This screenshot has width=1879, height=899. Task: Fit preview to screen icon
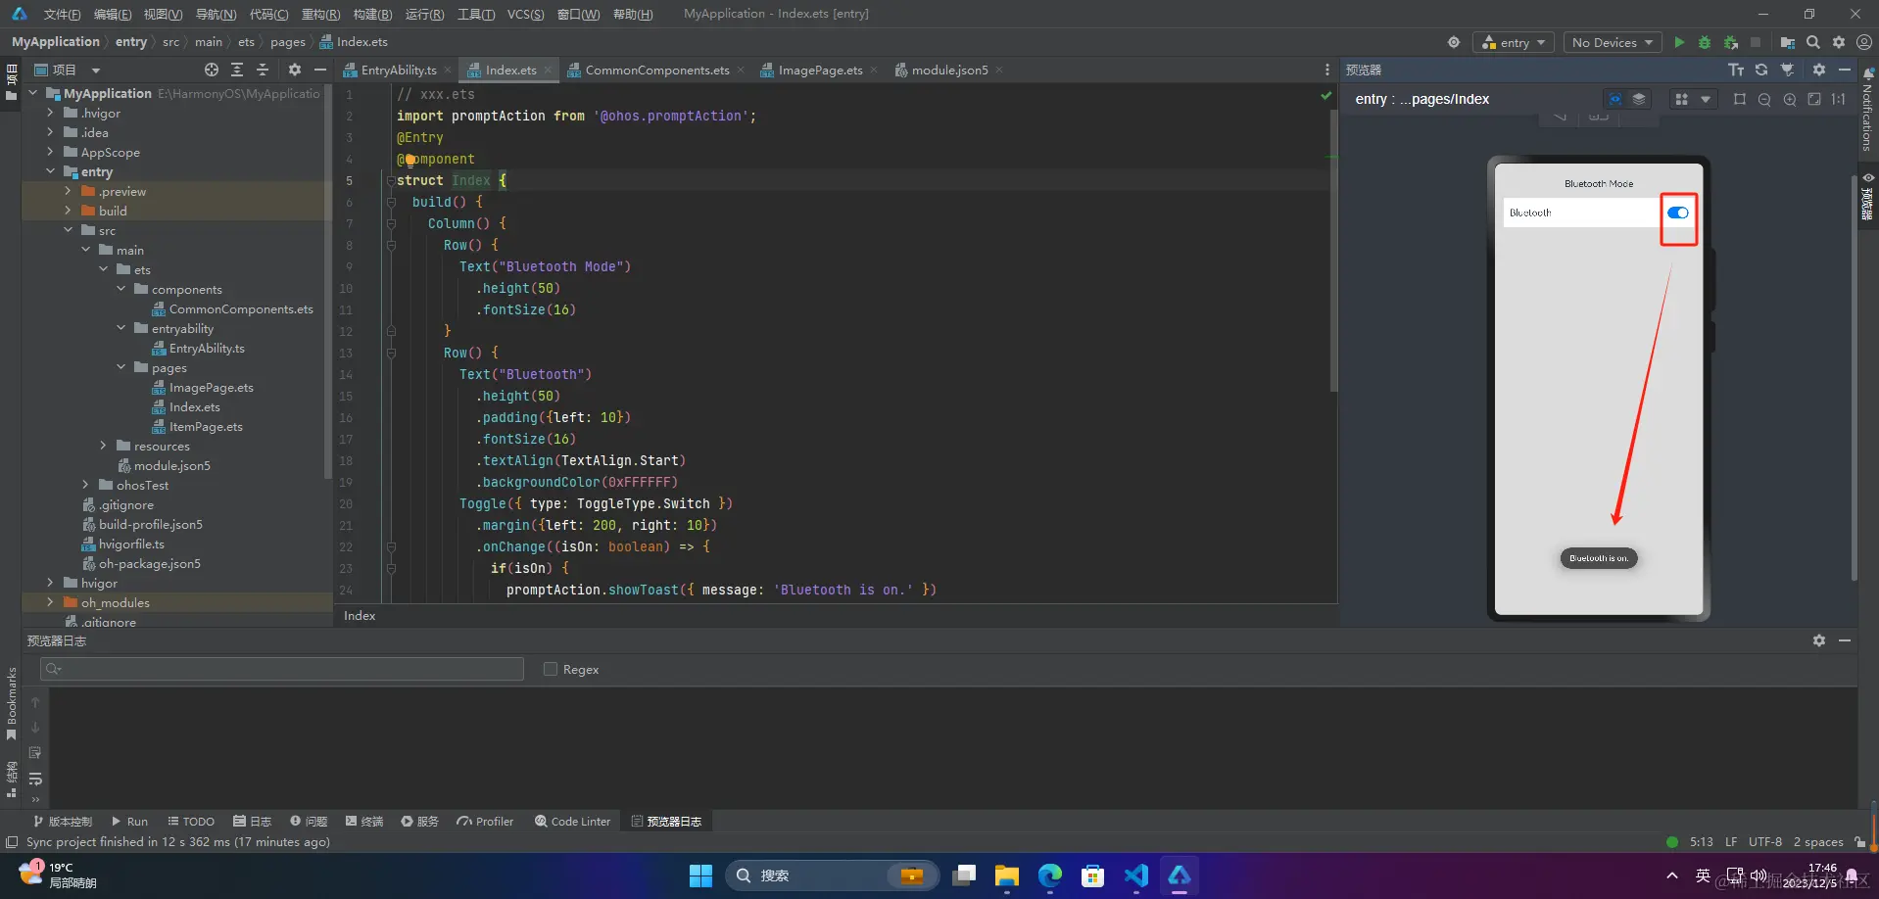(x=1814, y=99)
